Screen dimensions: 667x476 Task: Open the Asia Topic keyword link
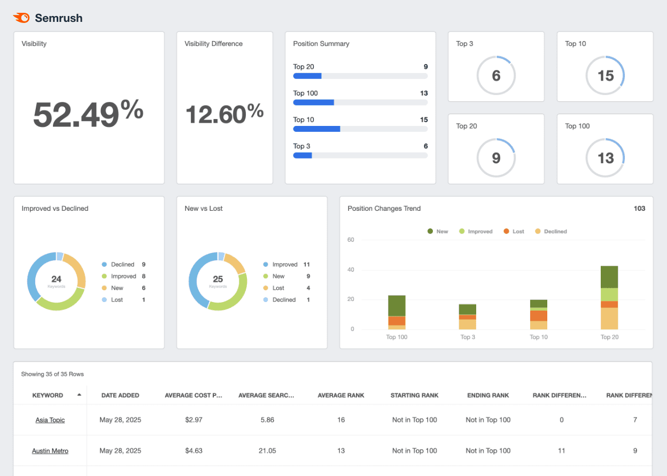tap(50, 420)
